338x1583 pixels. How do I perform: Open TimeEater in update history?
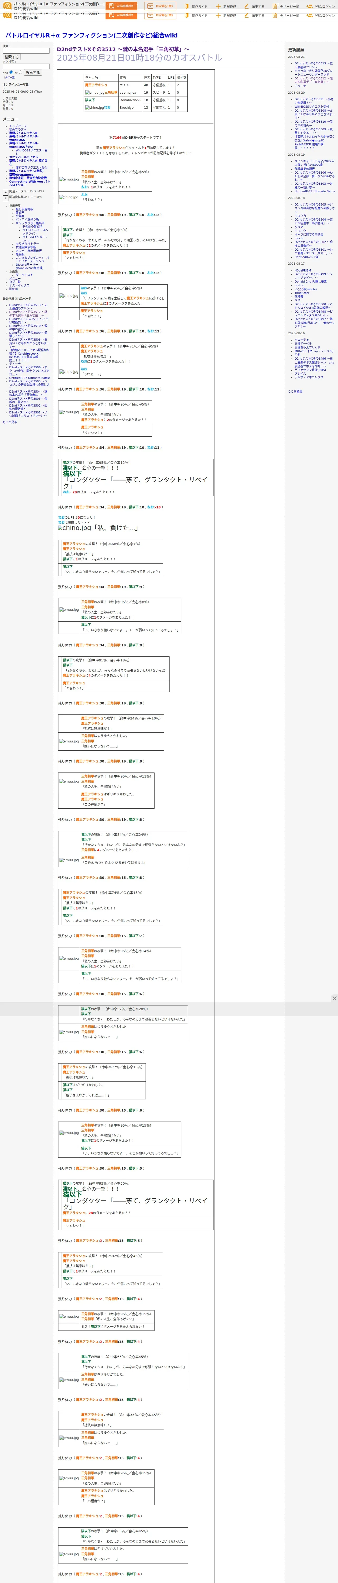(302, 293)
